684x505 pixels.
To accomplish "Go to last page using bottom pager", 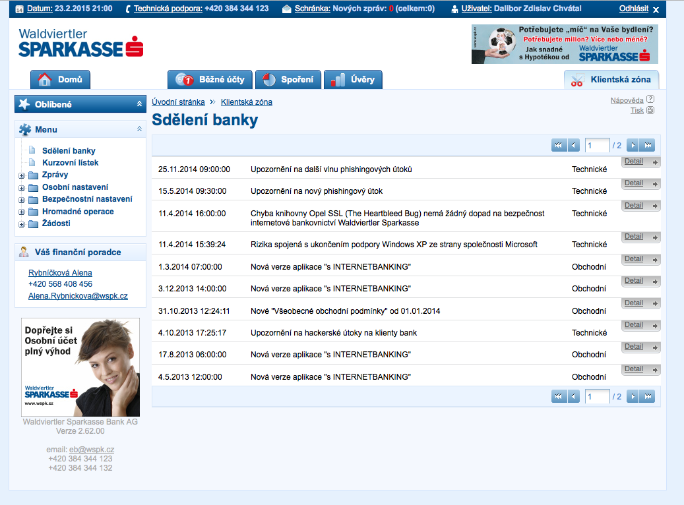I will pyautogui.click(x=647, y=396).
